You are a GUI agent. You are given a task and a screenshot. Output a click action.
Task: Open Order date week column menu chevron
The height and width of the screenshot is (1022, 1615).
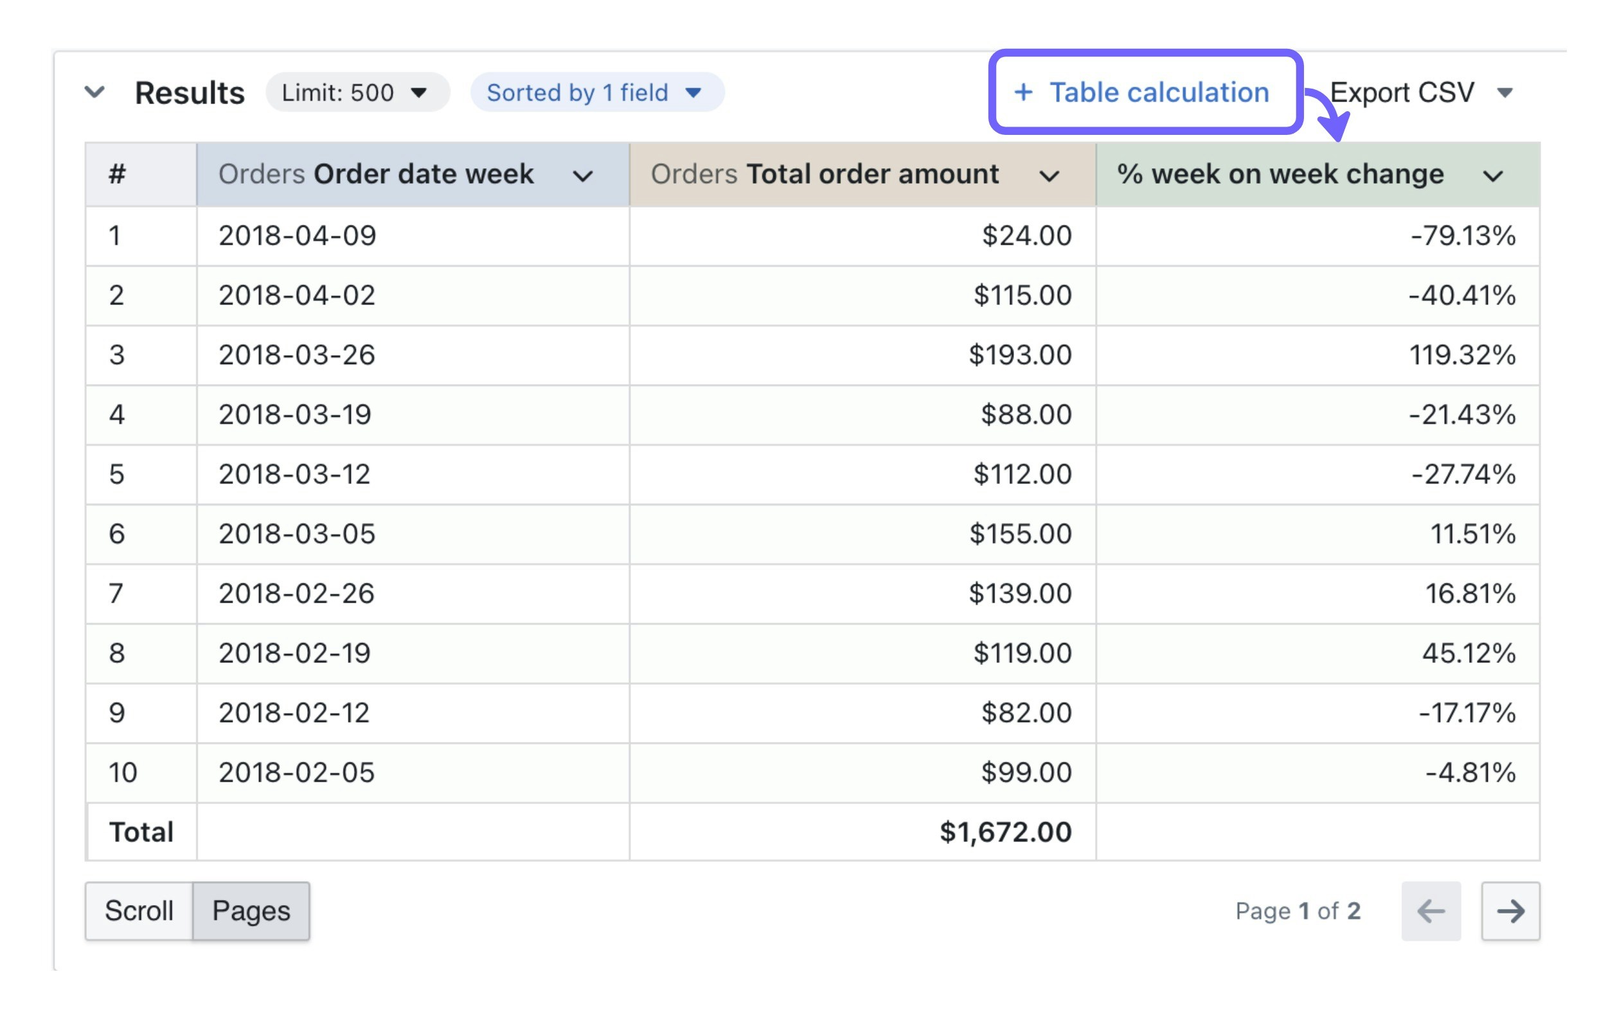tap(583, 175)
